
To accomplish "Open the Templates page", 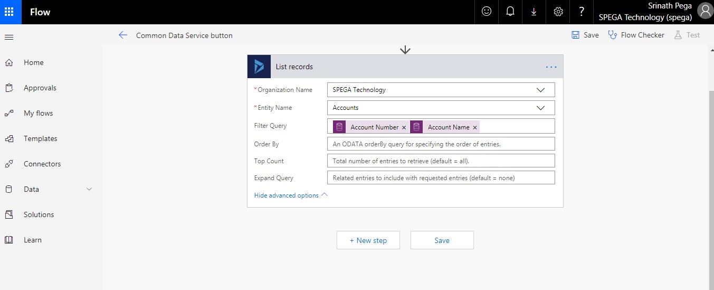I will click(x=40, y=138).
